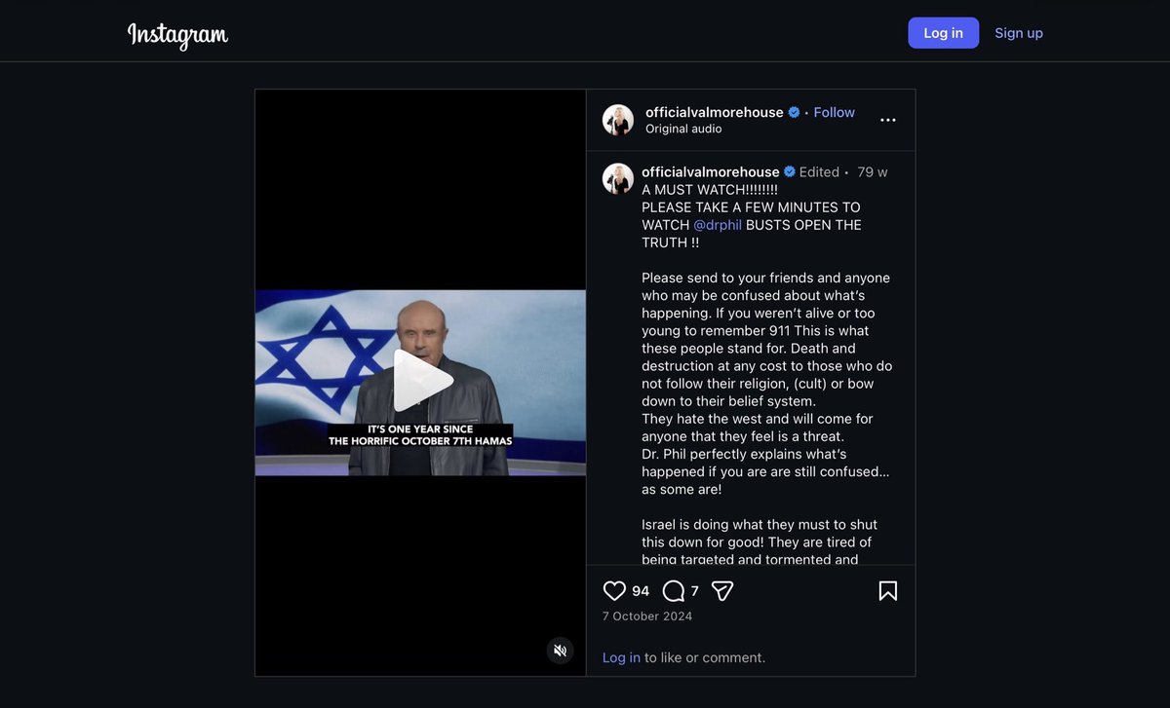Follow officialvalmorehouse
1170x708 pixels.
(x=834, y=112)
